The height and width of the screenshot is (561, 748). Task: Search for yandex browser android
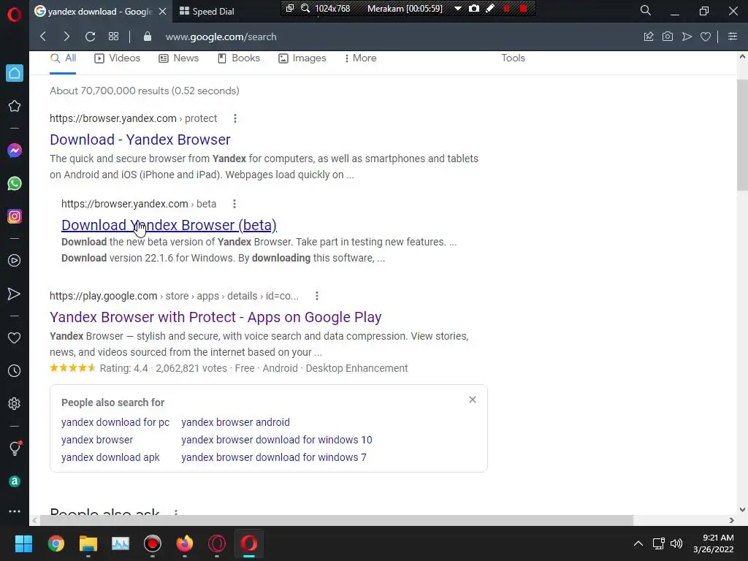click(x=236, y=422)
